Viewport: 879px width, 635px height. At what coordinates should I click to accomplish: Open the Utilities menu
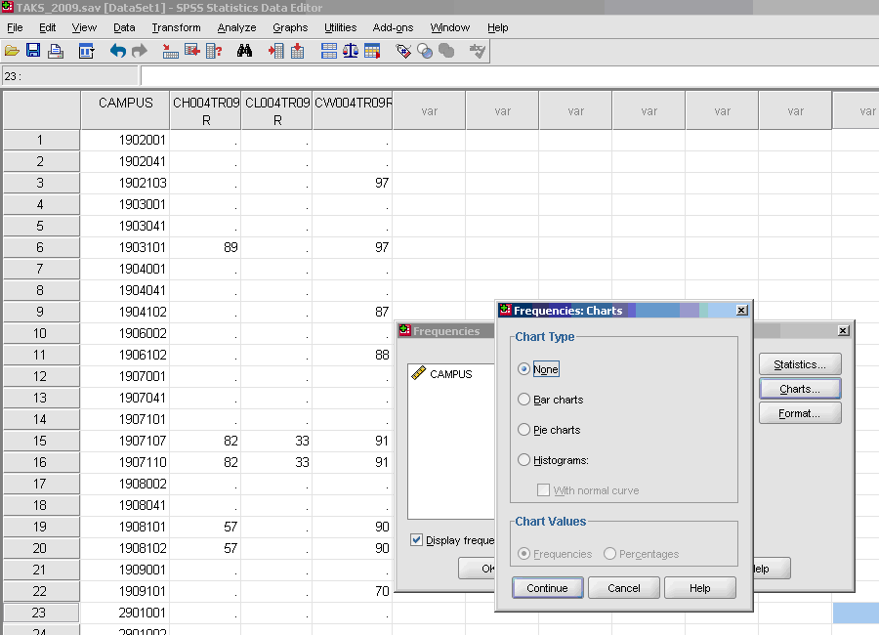point(340,27)
